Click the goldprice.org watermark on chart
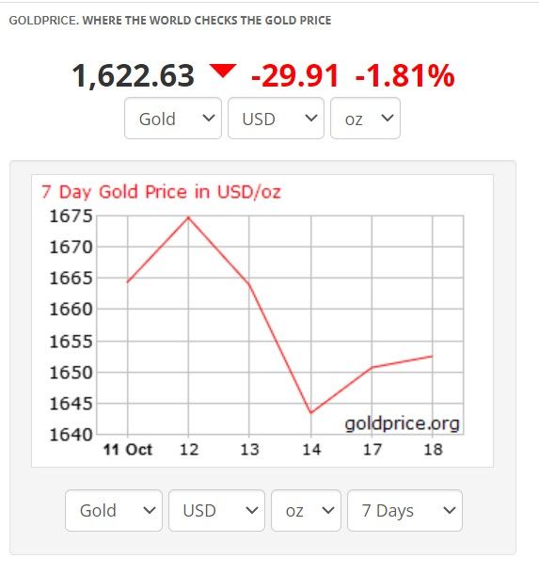 (402, 423)
